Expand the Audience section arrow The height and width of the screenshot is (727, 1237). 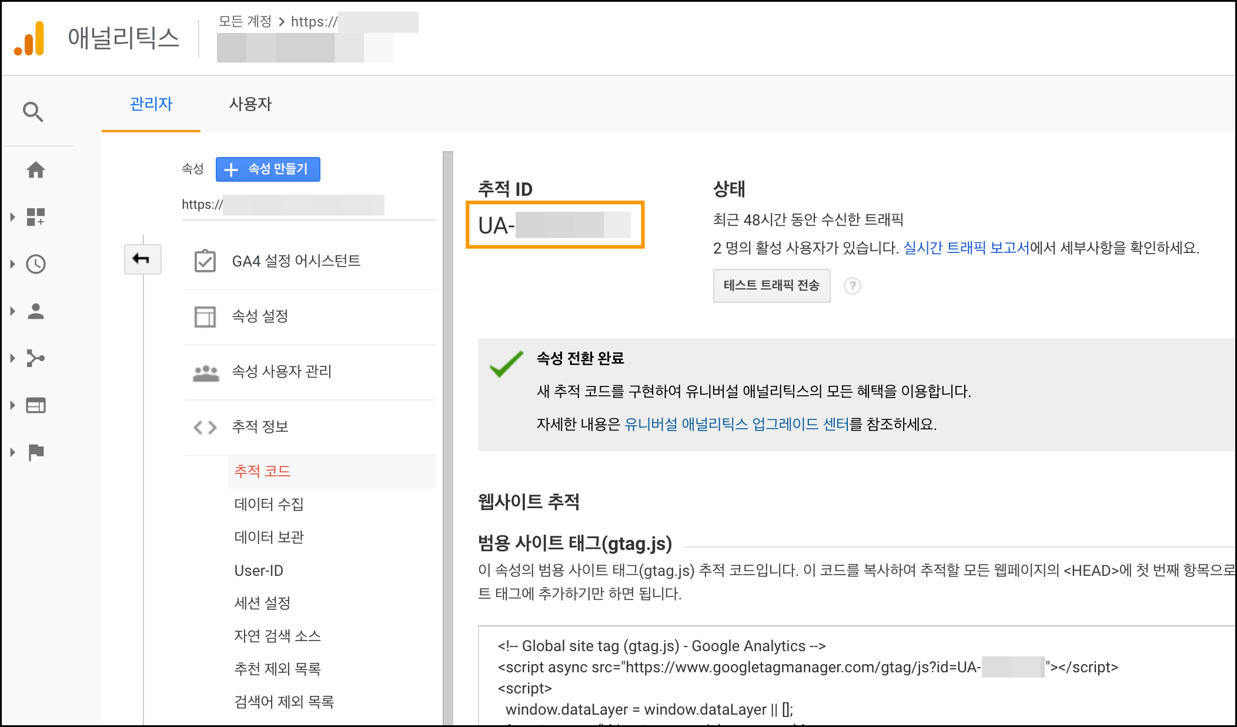click(x=12, y=311)
